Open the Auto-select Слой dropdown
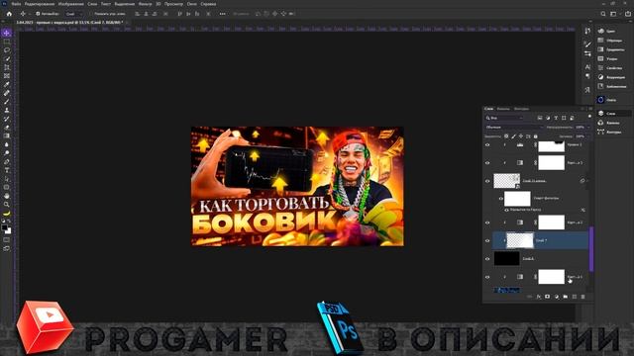 pos(73,14)
